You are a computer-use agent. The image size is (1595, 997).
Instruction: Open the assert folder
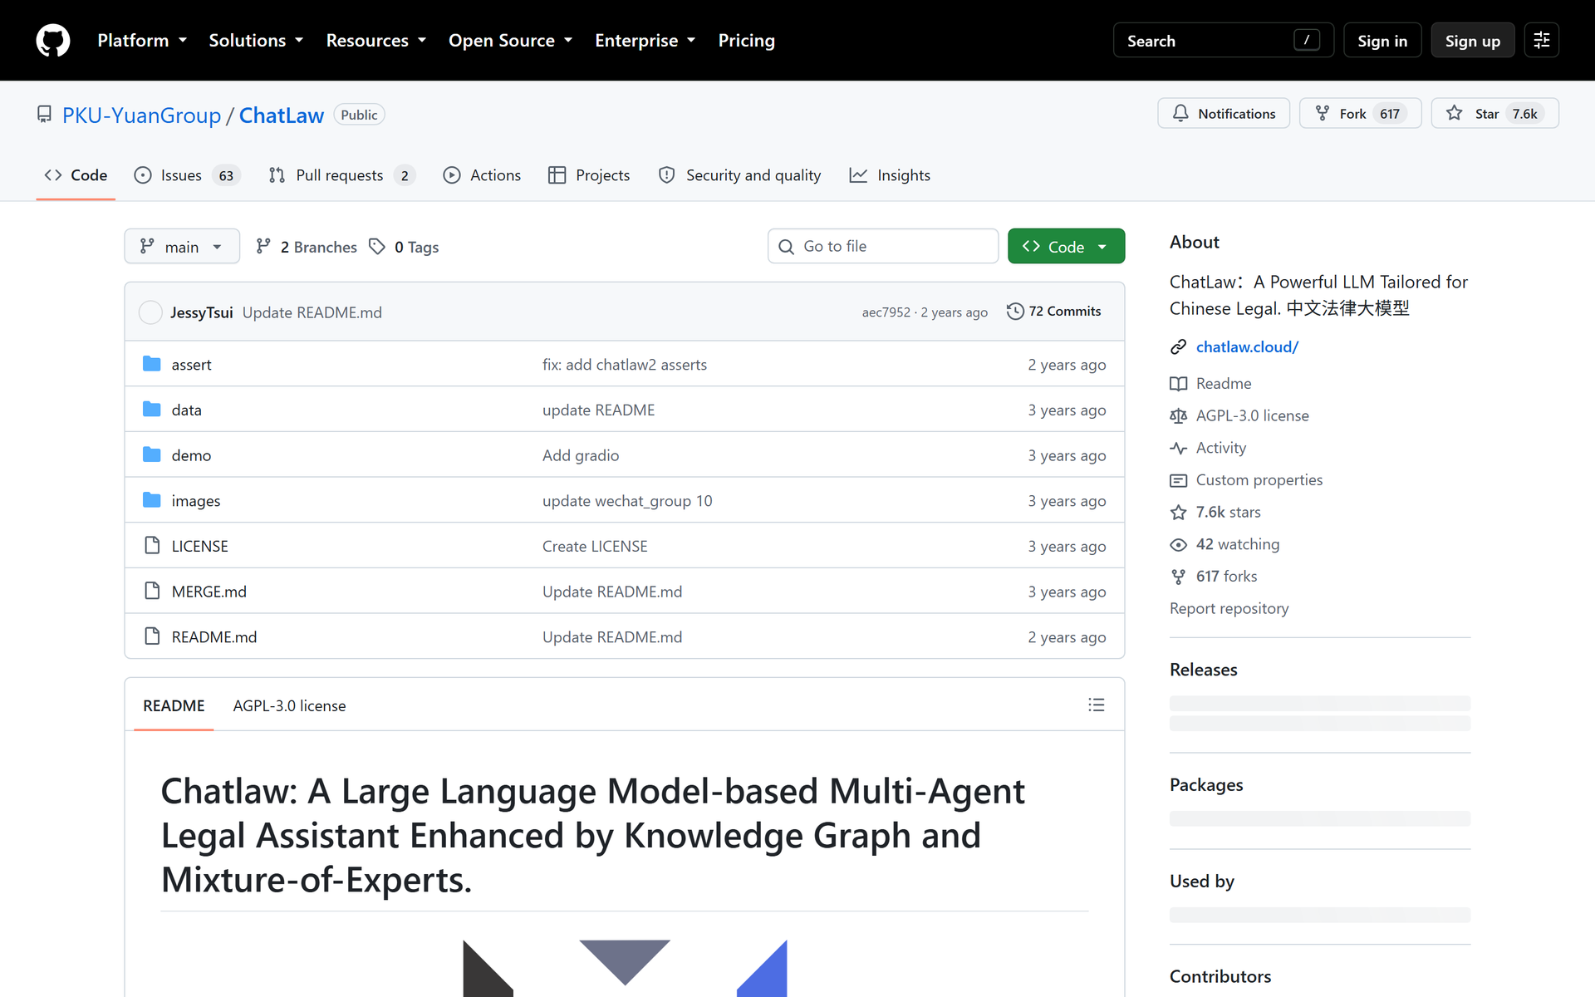(x=191, y=364)
